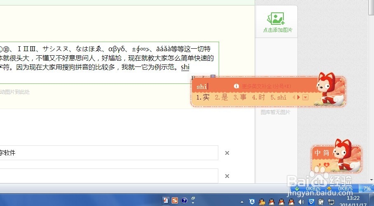The width and height of the screenshot is (374, 206).
Task: Open the blue help question mark icon
Action: (x=184, y=201)
